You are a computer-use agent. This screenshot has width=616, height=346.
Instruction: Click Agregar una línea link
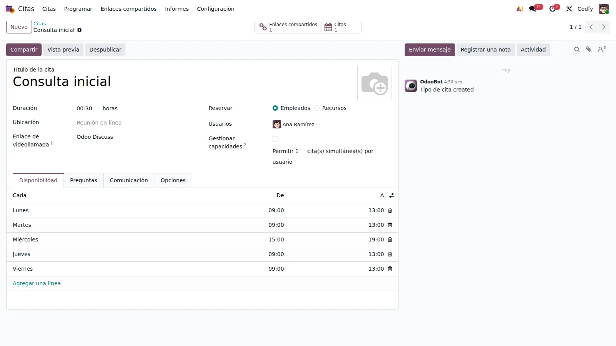pos(37,283)
